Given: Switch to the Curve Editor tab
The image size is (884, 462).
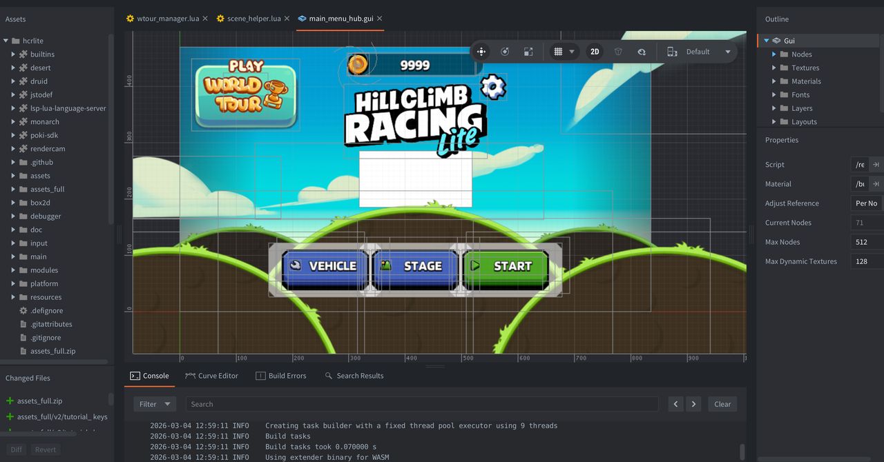Looking at the screenshot, I should (212, 376).
